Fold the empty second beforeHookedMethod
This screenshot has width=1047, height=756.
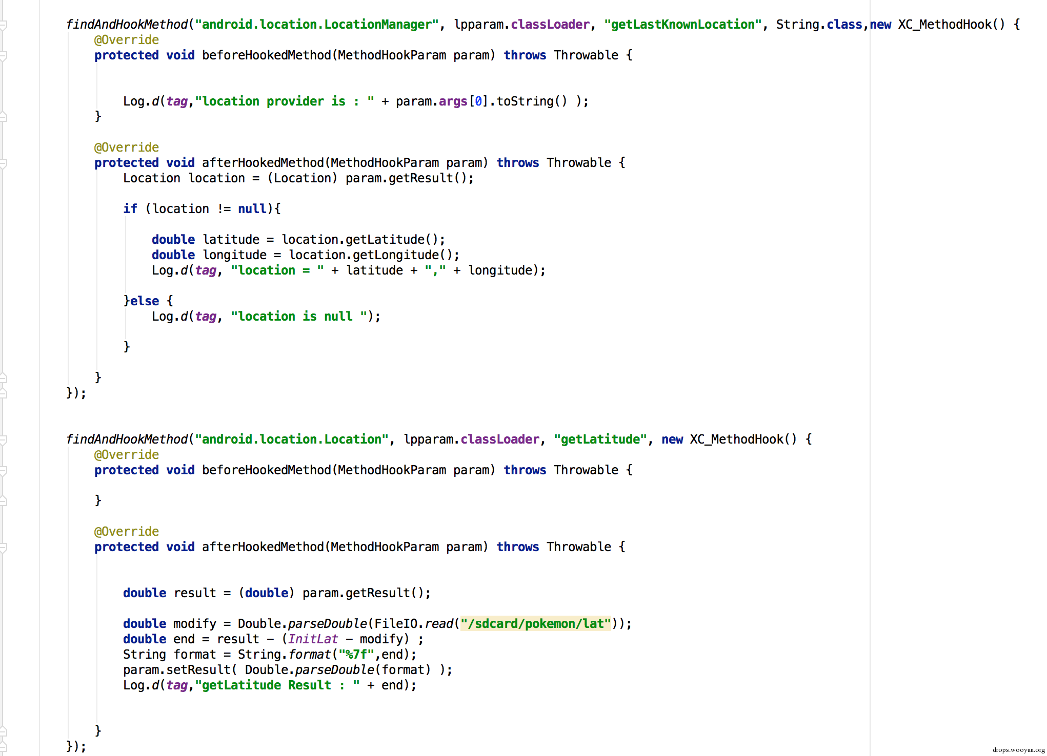click(x=3, y=470)
